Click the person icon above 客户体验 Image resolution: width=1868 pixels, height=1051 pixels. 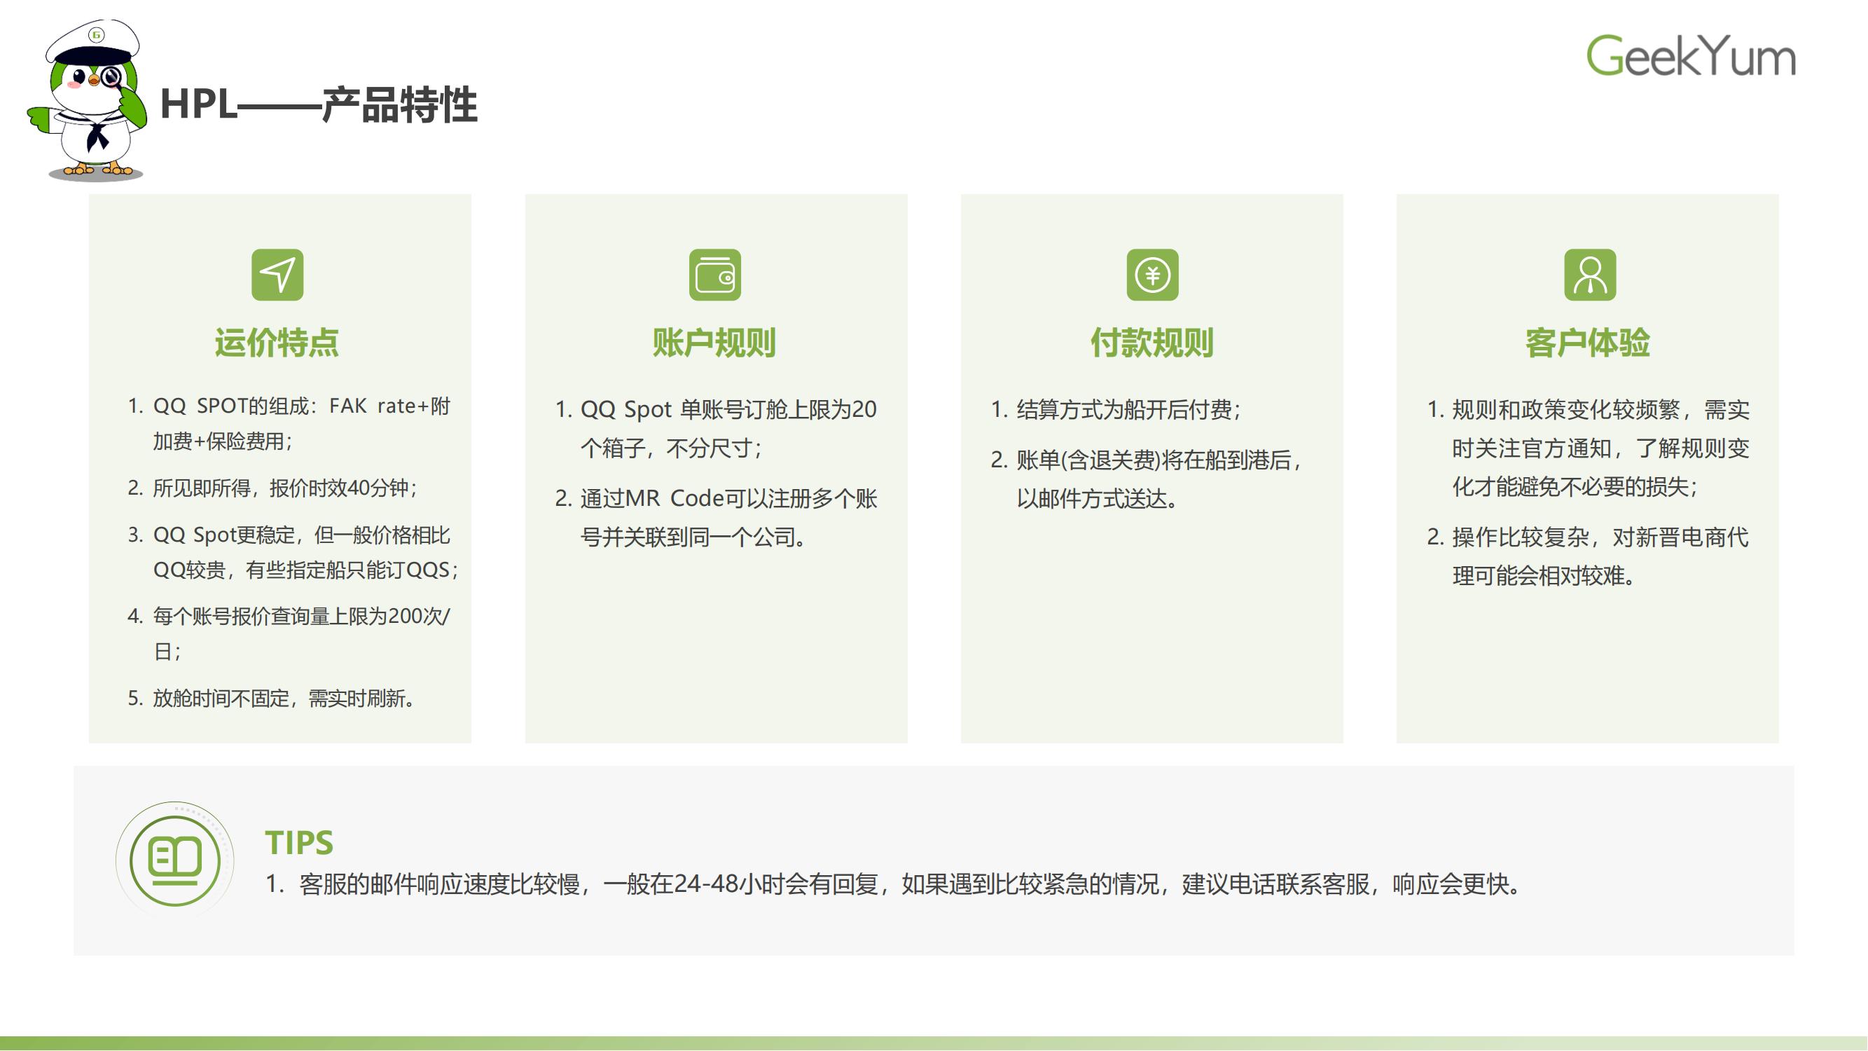(1589, 275)
